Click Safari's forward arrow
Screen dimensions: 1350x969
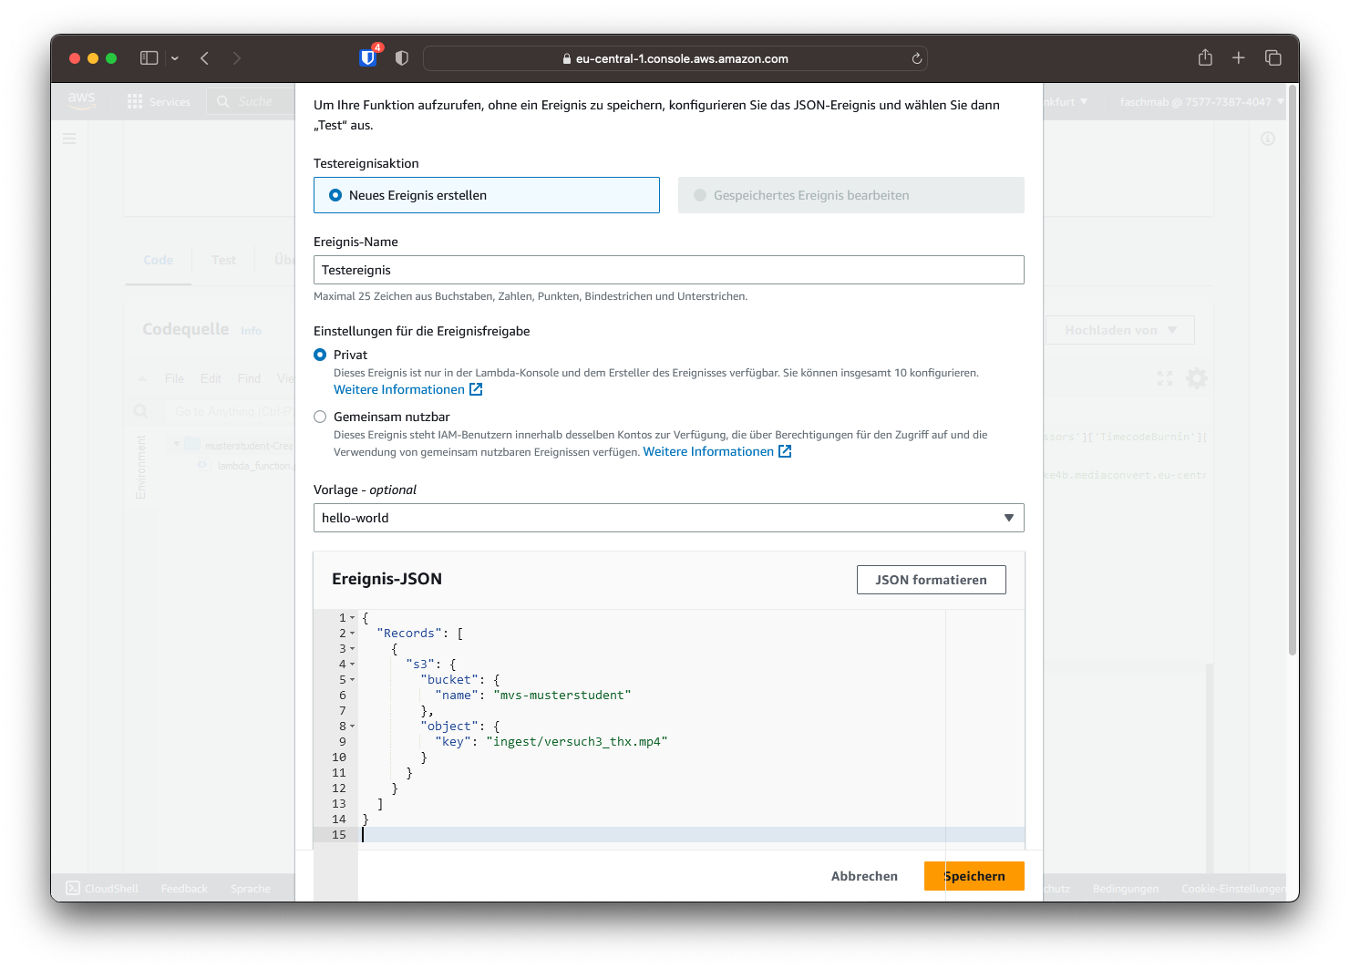tap(237, 58)
